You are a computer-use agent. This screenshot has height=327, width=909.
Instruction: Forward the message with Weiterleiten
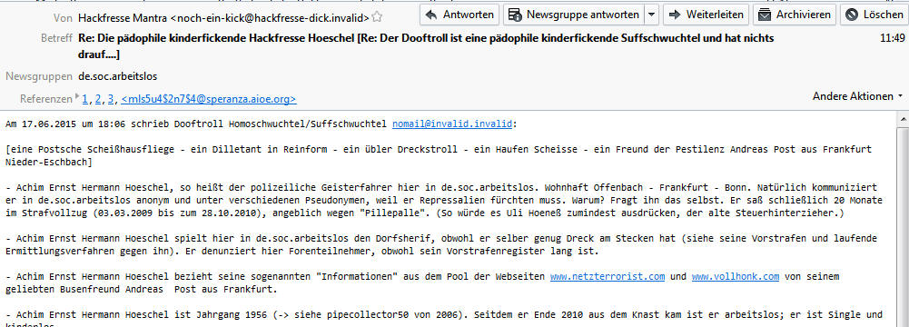point(706,15)
